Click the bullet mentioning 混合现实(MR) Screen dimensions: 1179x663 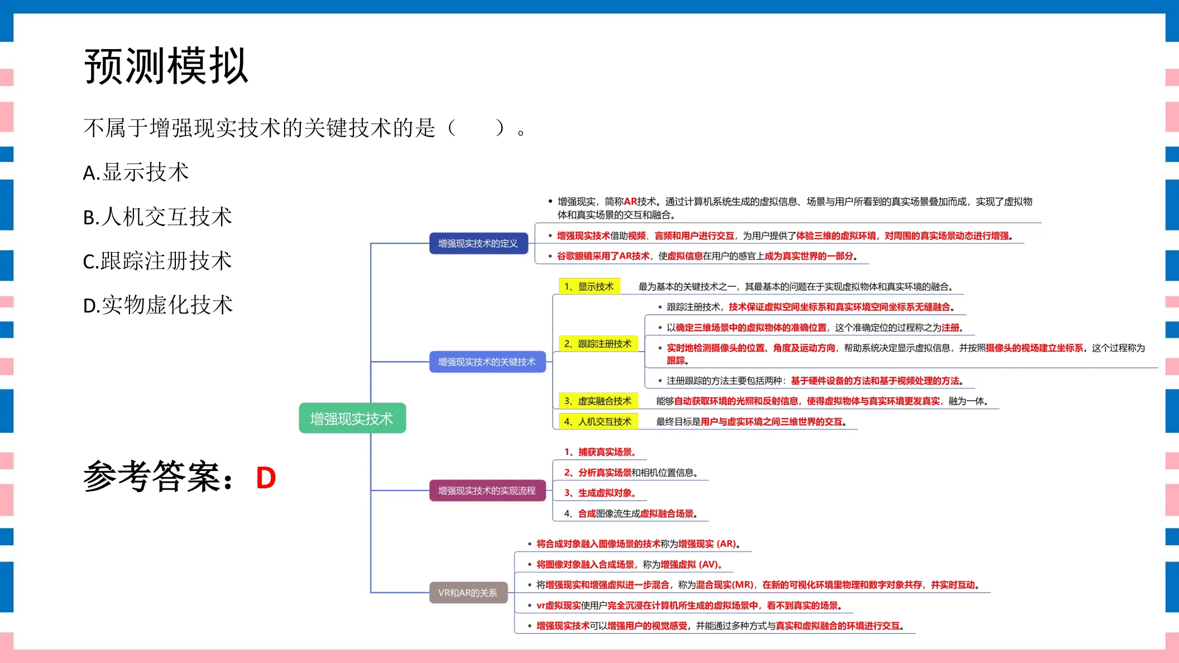tap(758, 584)
